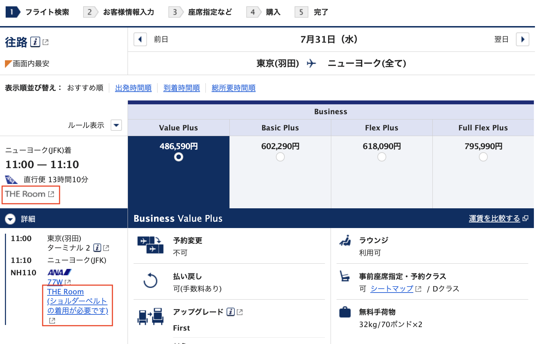Open terminal 2 info icon

pos(97,248)
